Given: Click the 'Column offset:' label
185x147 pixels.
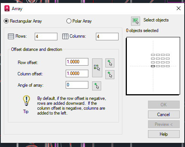Looking at the screenshot, I should (x=30, y=74).
